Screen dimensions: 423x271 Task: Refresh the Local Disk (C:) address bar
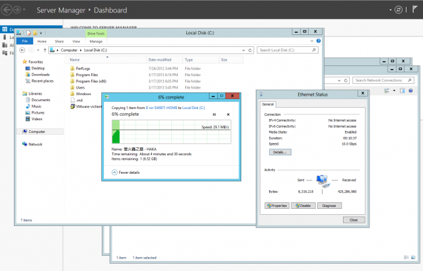pyautogui.click(x=250, y=50)
